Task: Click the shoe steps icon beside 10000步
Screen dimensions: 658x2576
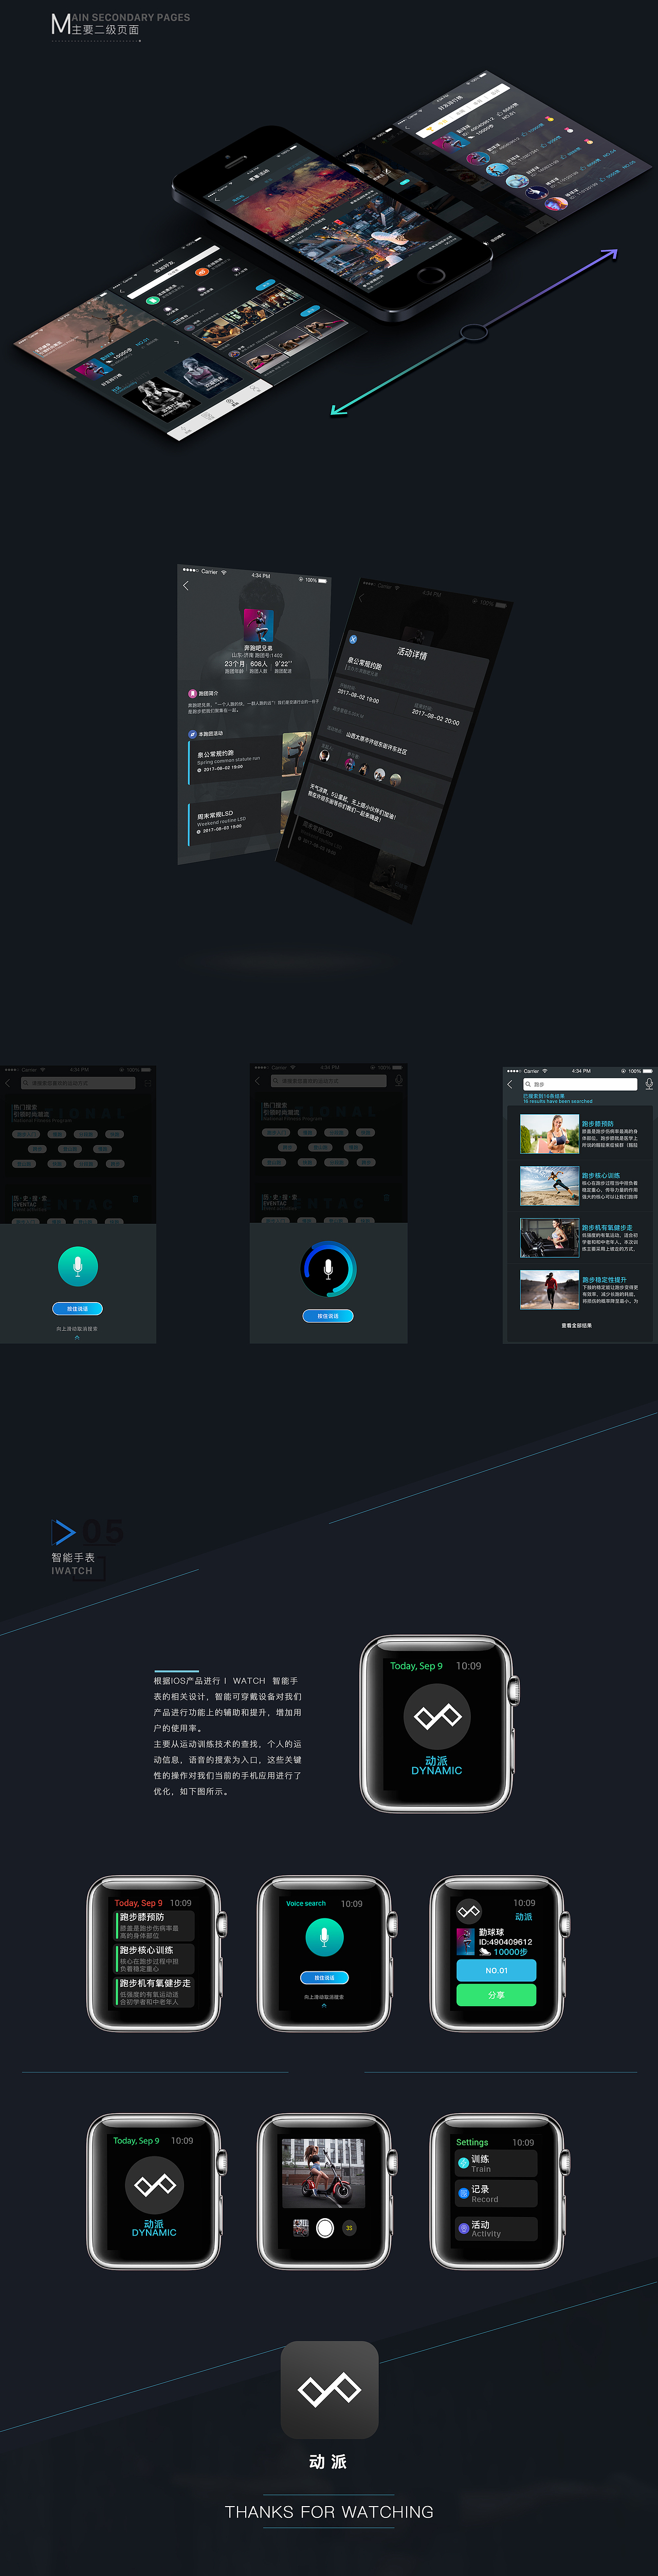Action: tap(485, 1952)
